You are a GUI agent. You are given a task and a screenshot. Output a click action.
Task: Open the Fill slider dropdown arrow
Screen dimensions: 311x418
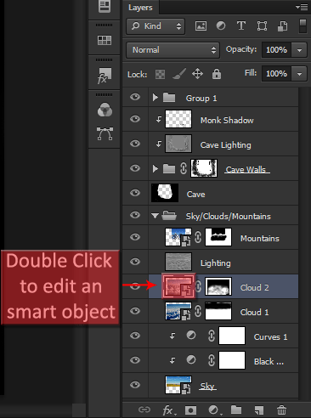299,74
